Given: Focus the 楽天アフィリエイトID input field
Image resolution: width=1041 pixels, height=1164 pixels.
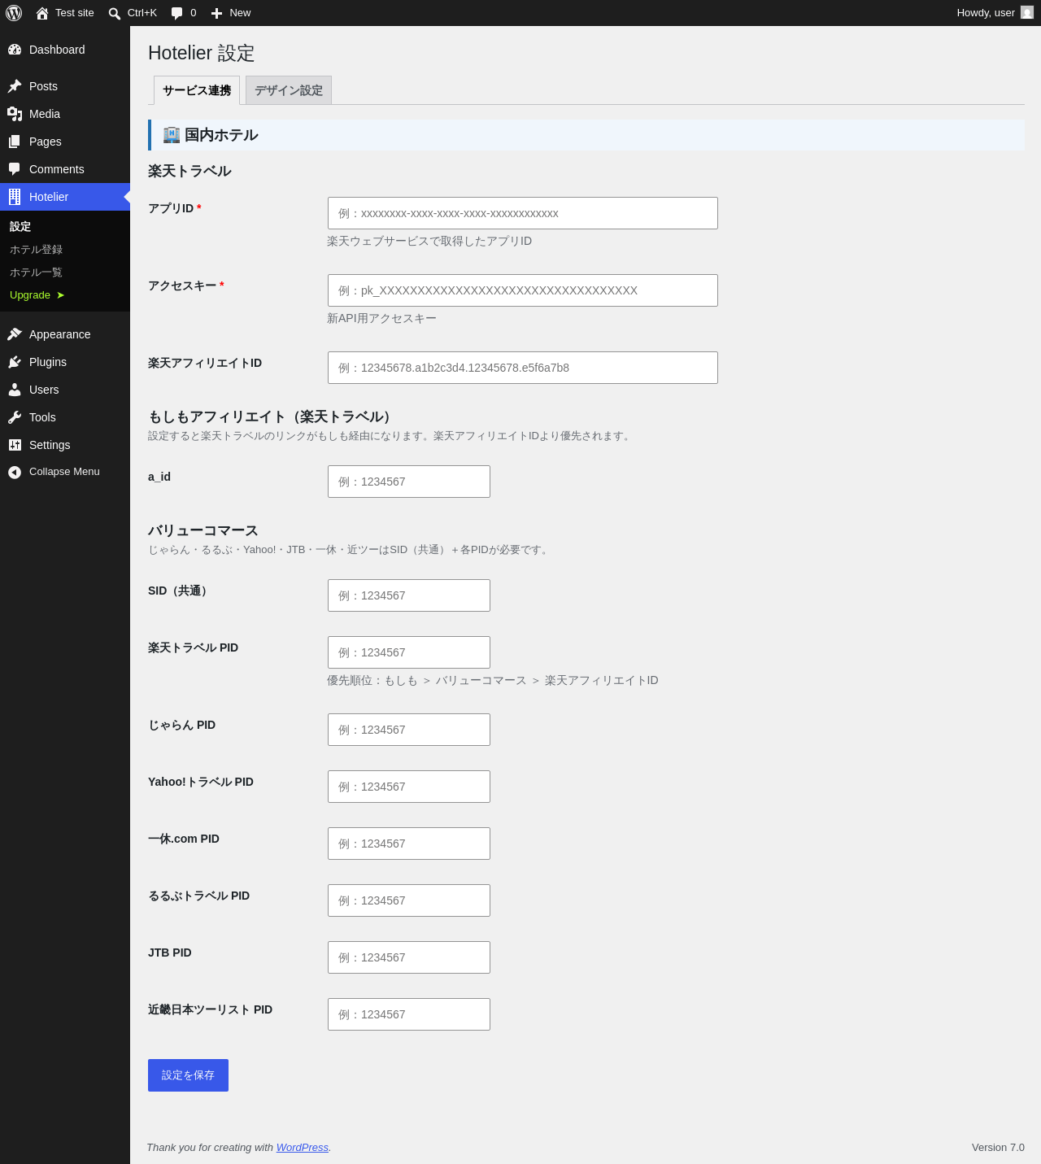Looking at the screenshot, I should click(523, 368).
